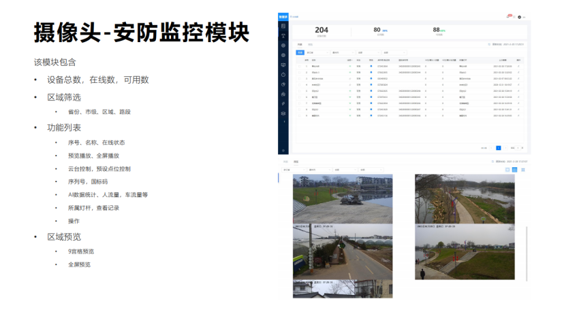
Task: Open the road-section dropdown above the camera feeds
Action: [371, 170]
